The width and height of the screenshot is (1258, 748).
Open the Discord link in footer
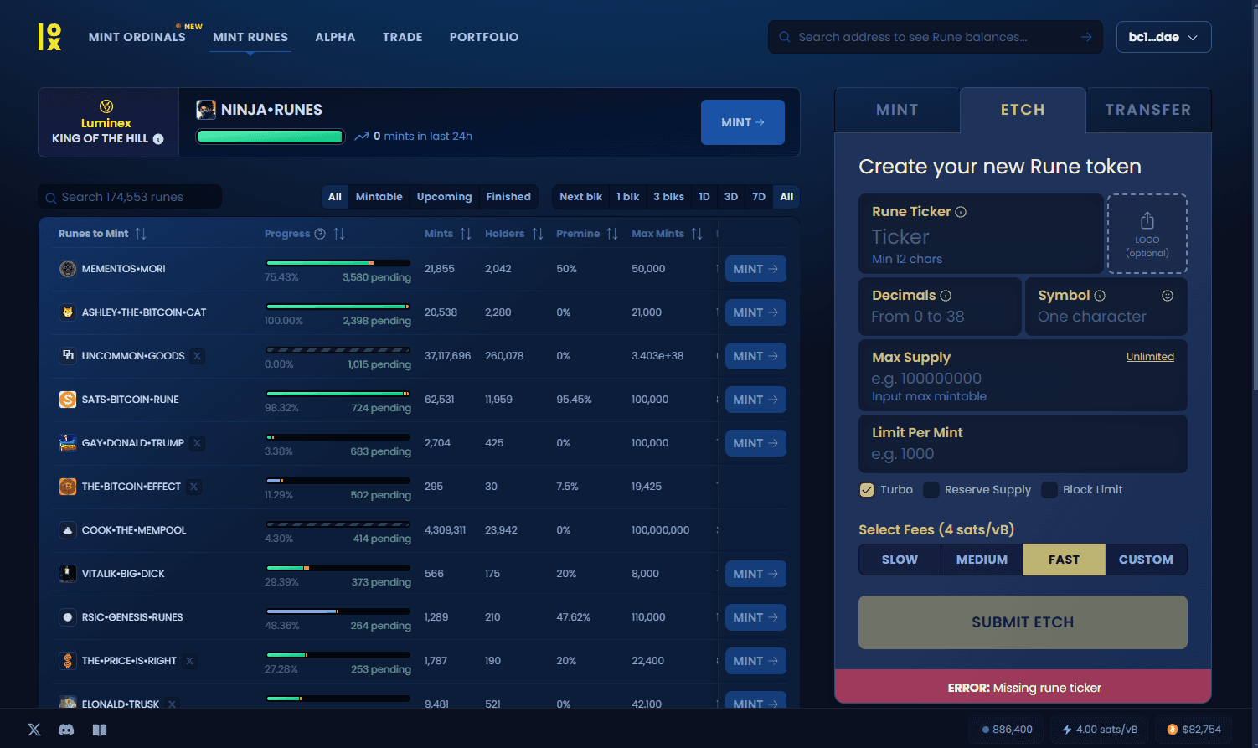[x=66, y=730]
